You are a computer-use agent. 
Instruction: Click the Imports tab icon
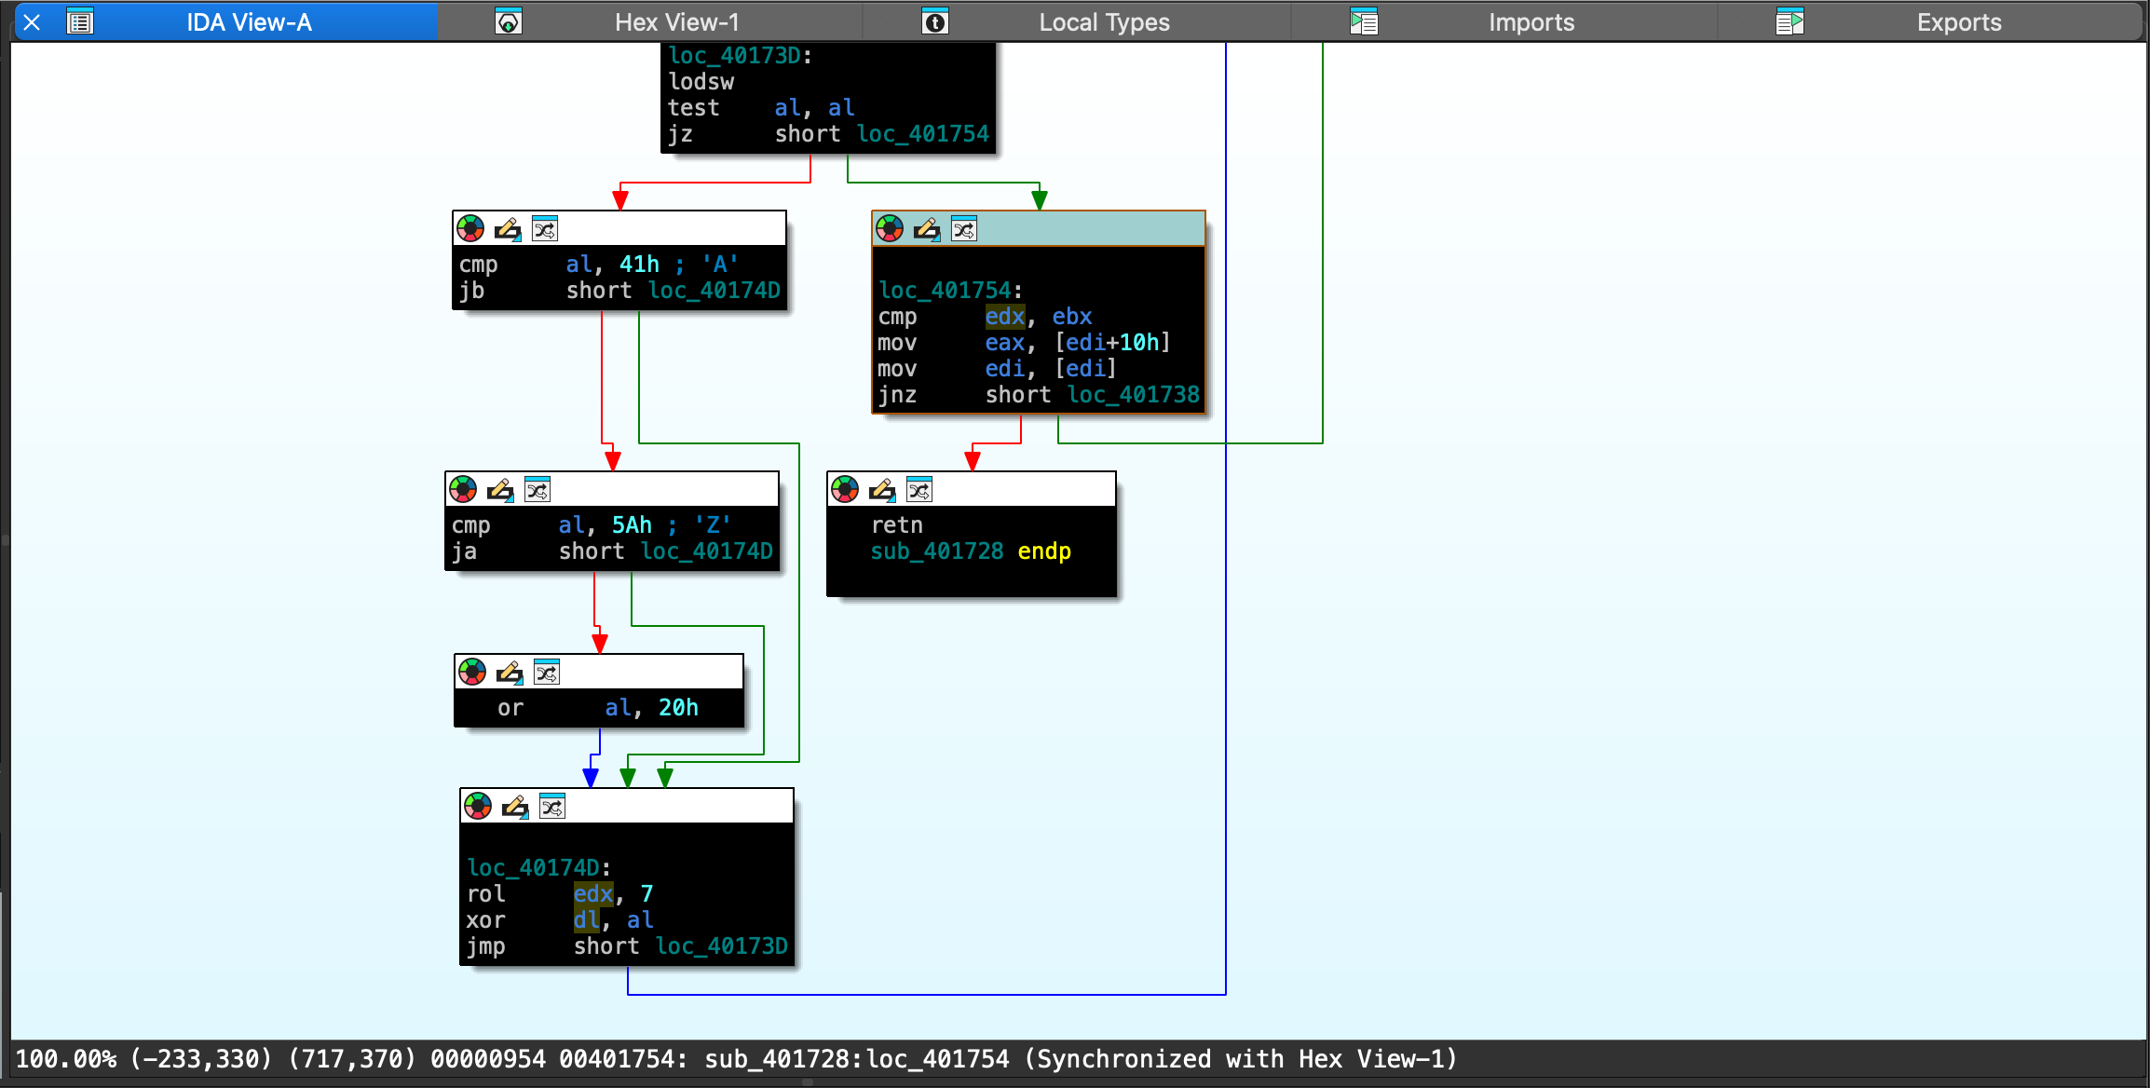click(1364, 22)
